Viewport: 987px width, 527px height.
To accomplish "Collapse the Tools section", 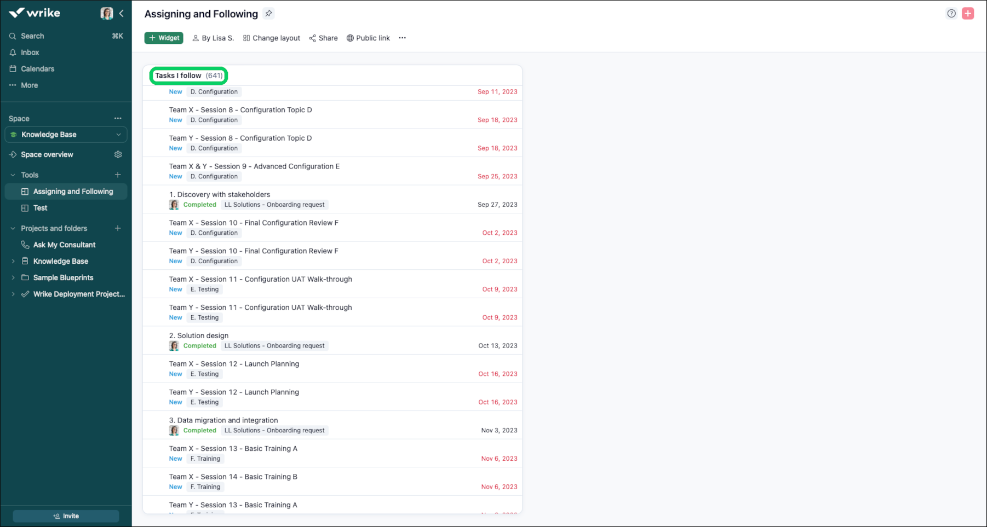I will pyautogui.click(x=12, y=175).
